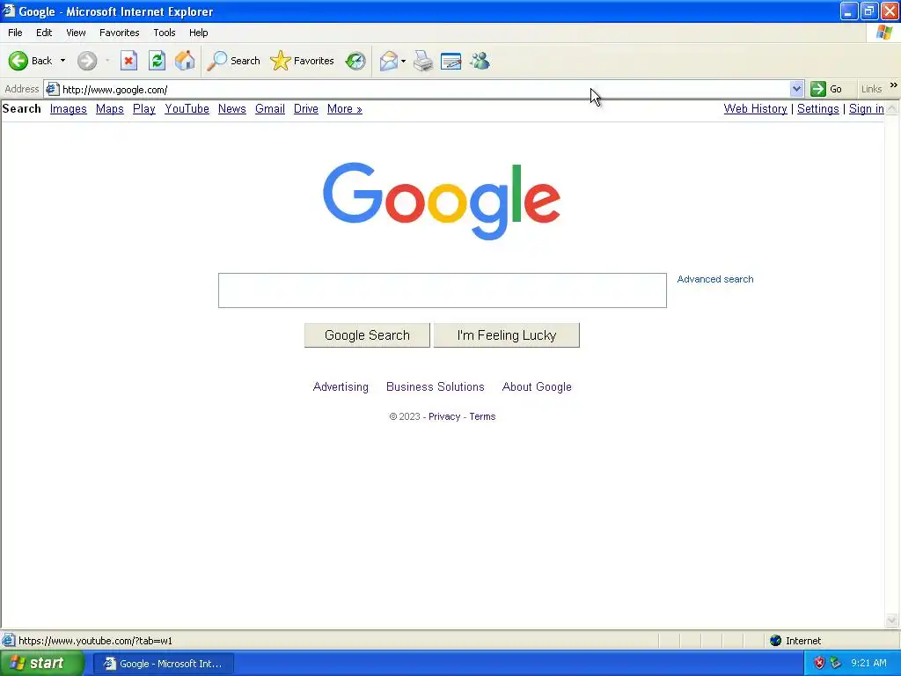Open the Help menu
Screen dimensions: 901x676
point(198,33)
